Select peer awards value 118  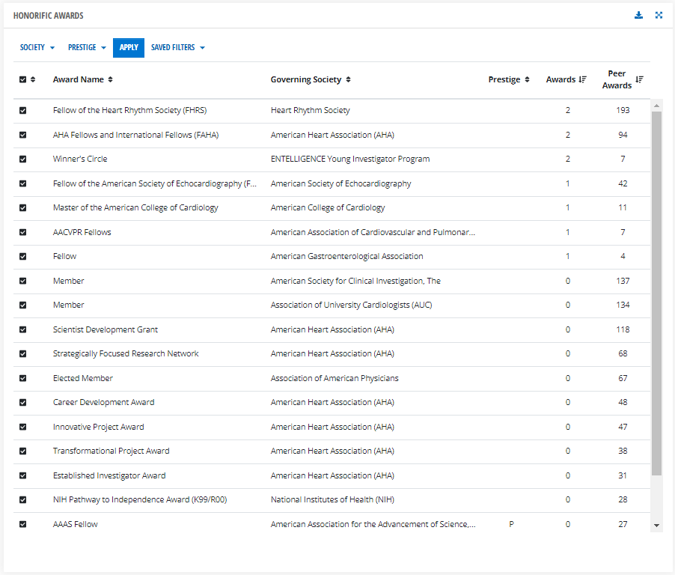[623, 329]
